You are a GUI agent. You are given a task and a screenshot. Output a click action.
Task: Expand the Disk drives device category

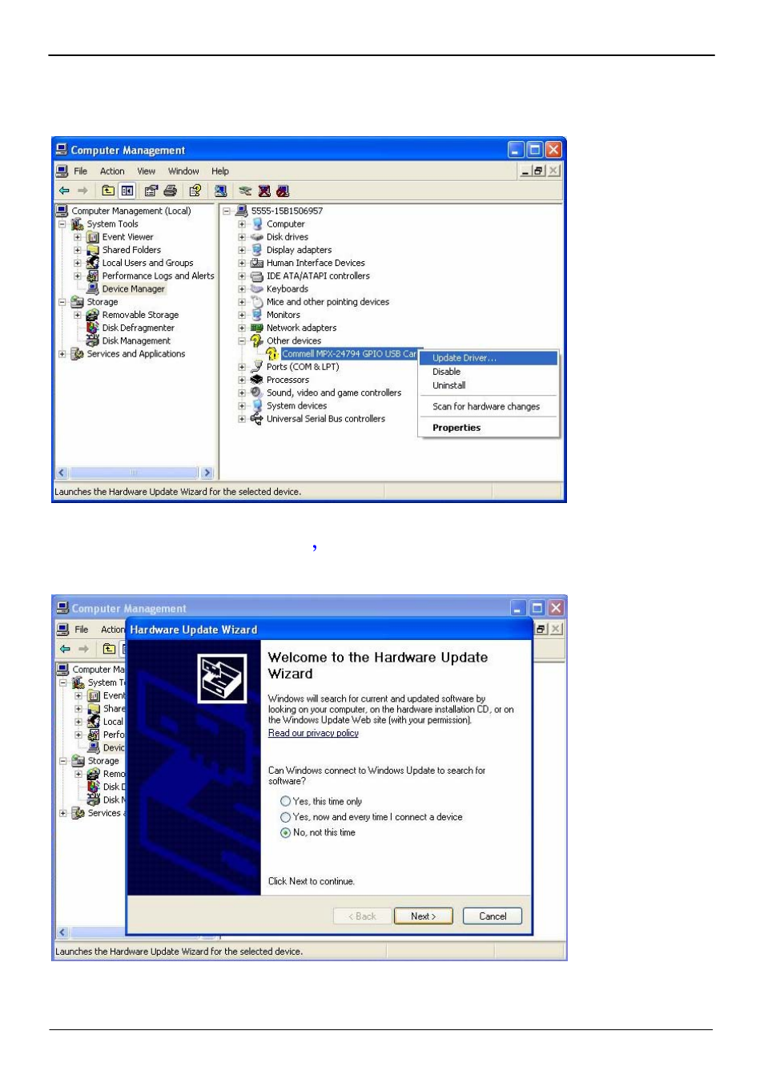click(242, 237)
